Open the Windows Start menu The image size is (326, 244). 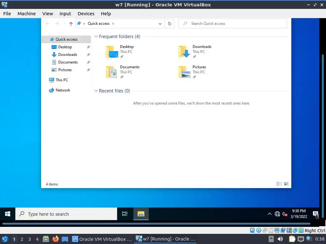pos(8,214)
